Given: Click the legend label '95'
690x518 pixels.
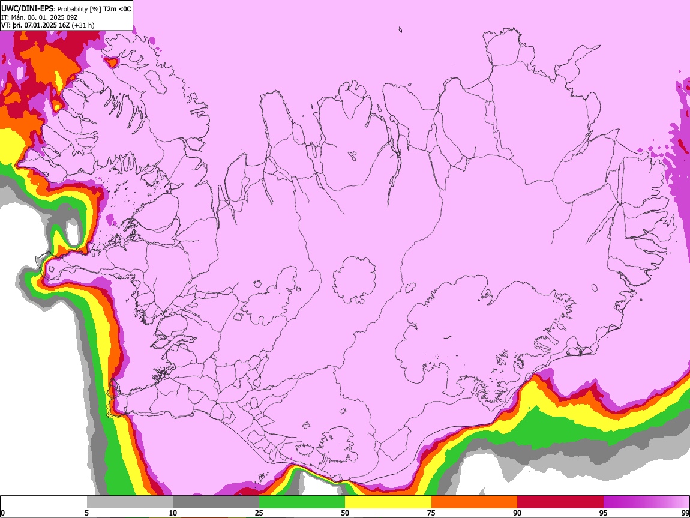Looking at the screenshot, I should click(x=604, y=513).
